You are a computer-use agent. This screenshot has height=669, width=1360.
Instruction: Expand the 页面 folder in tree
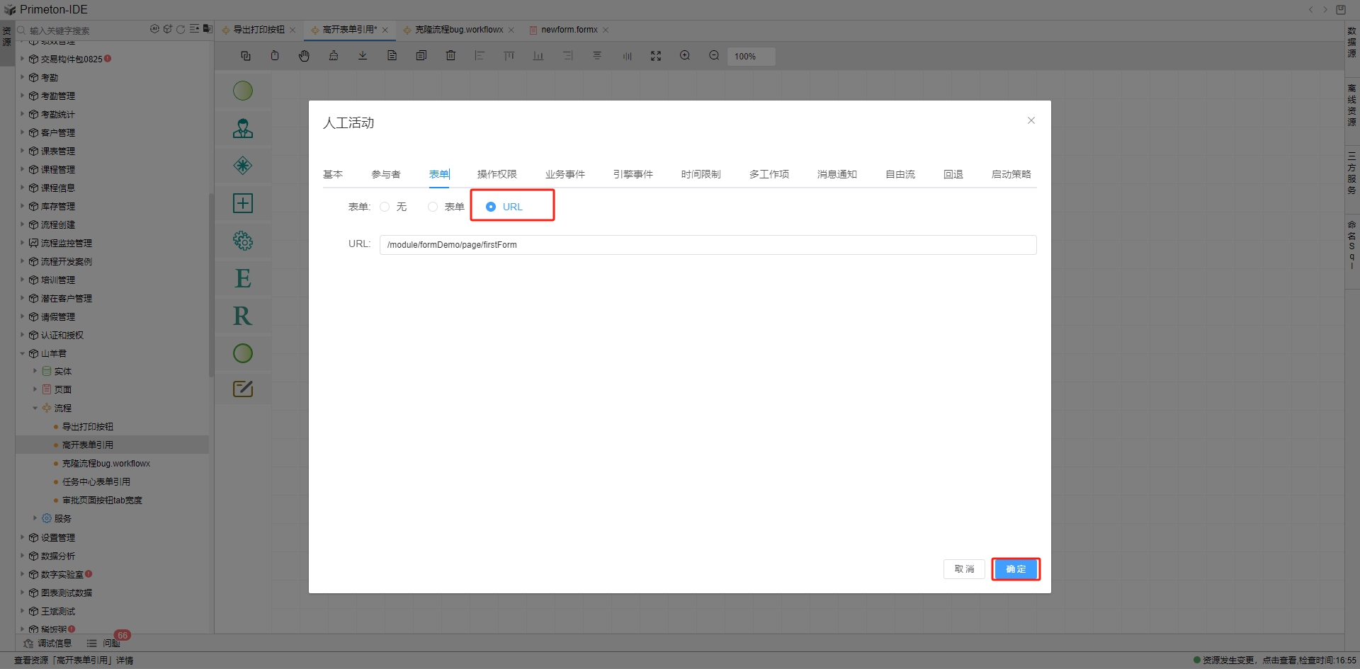tap(35, 389)
